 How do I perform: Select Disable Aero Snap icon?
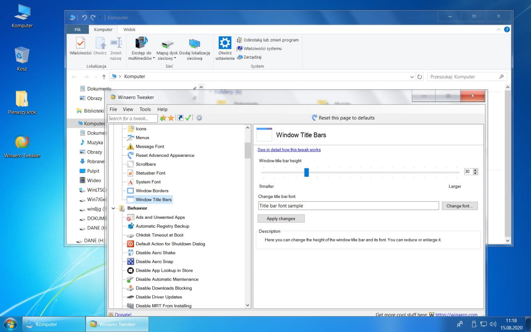point(131,261)
